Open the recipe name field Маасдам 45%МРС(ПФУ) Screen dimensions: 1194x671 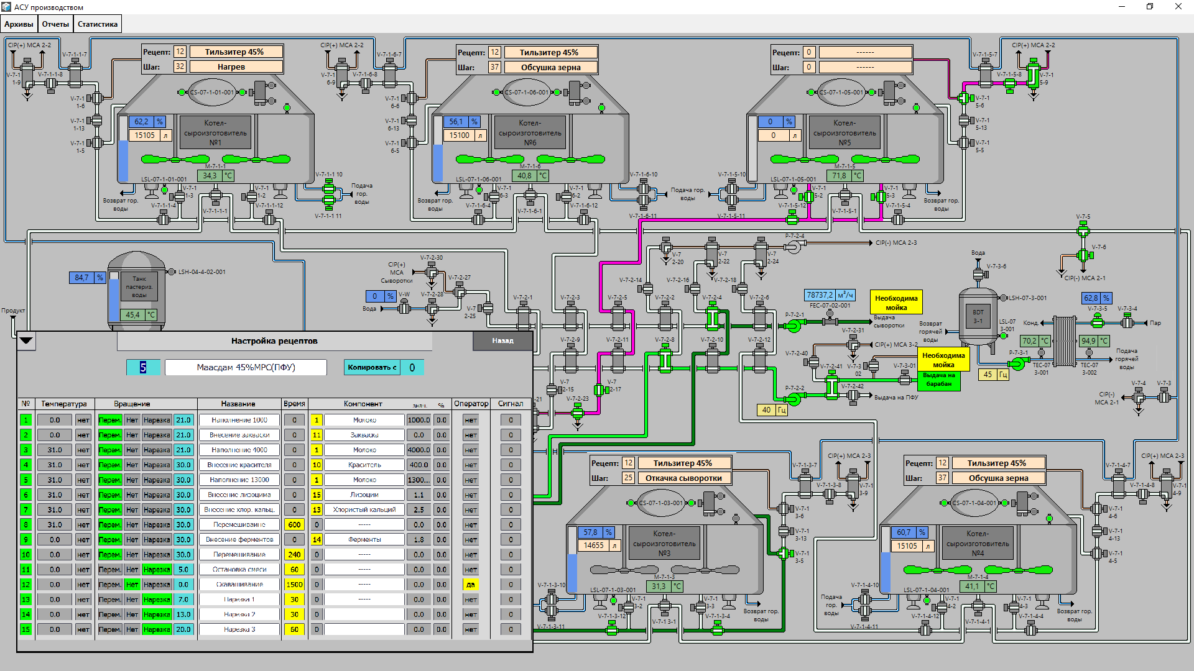pyautogui.click(x=246, y=367)
